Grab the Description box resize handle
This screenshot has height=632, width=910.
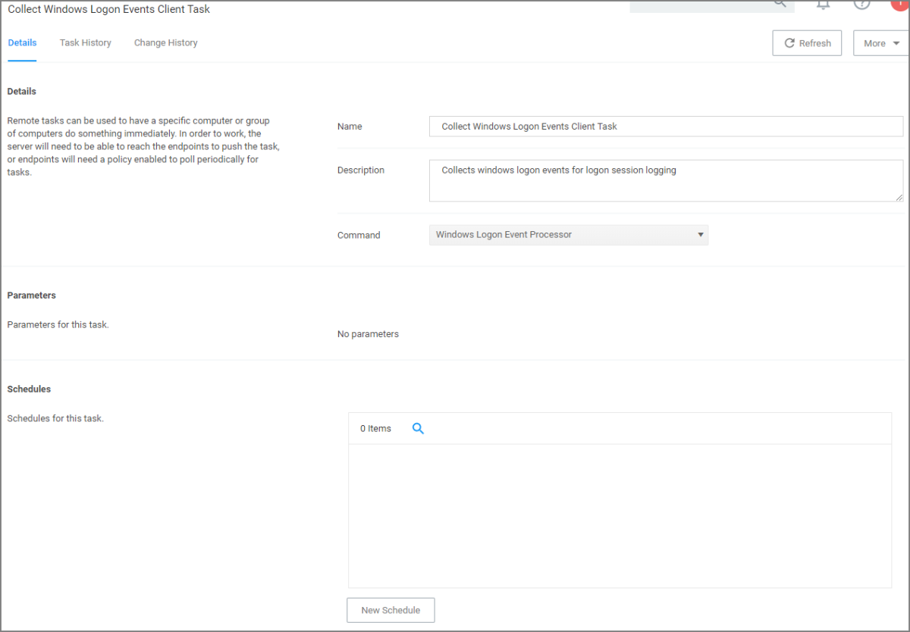[897, 196]
